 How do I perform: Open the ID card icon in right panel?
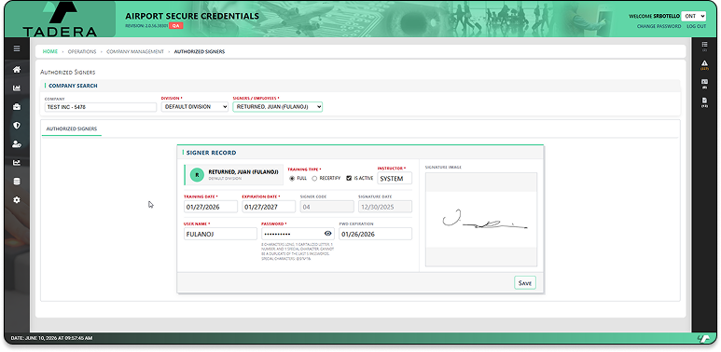(704, 83)
